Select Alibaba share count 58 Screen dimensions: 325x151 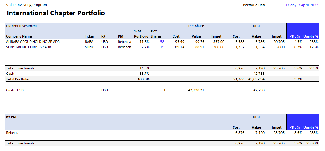[162, 42]
